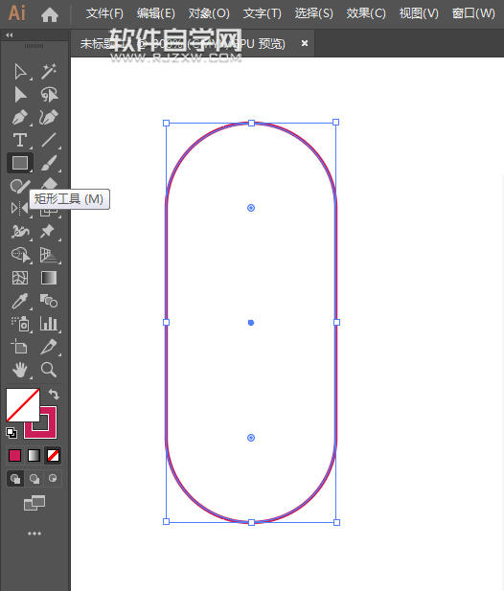Swap fill and stroke arrows
This screenshot has width=504, height=591.
(54, 395)
